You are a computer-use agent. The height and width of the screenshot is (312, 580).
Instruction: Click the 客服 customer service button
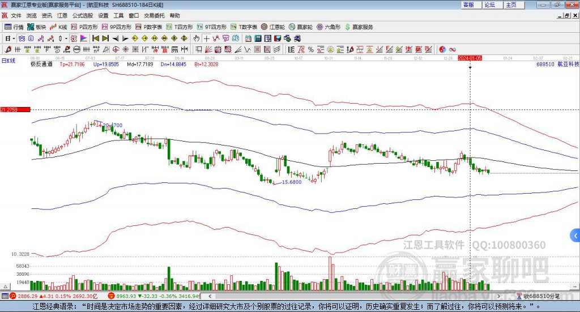pyautogui.click(x=471, y=5)
